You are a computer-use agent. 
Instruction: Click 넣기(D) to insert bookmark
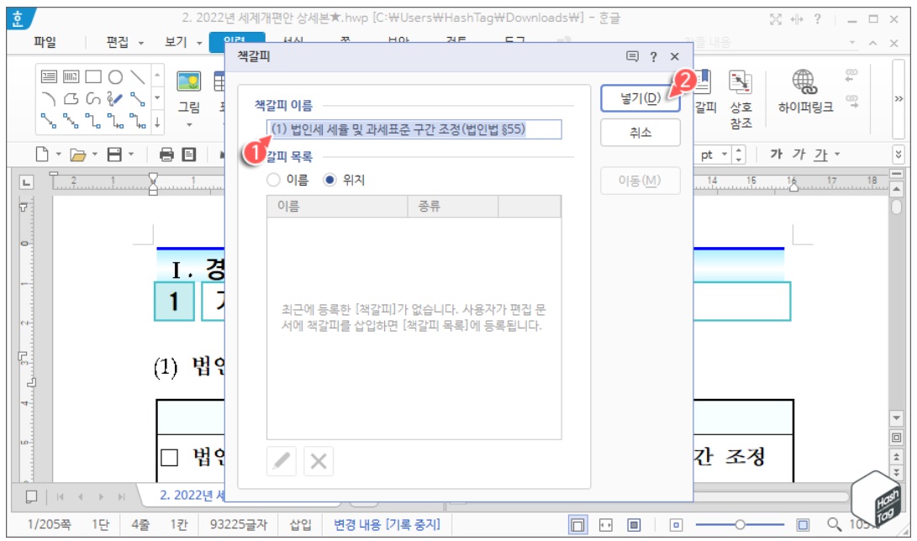click(x=640, y=98)
